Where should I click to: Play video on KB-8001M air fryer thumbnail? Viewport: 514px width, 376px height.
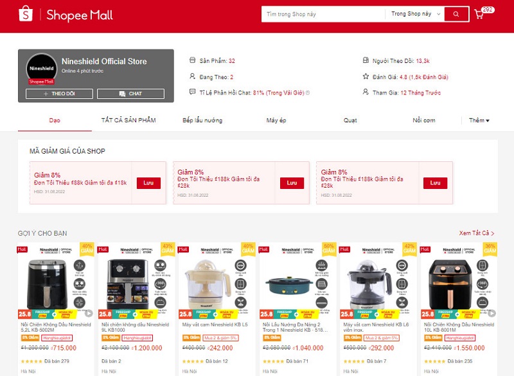492,313
